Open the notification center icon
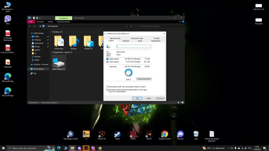This screenshot has height=151, width=269. tap(264, 148)
